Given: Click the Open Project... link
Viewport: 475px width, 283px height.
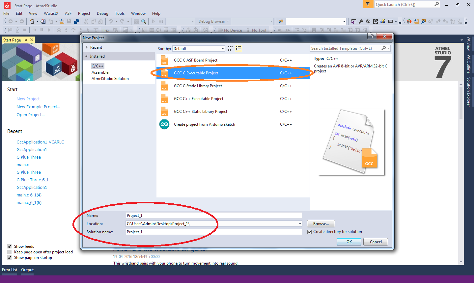Looking at the screenshot, I should point(31,115).
